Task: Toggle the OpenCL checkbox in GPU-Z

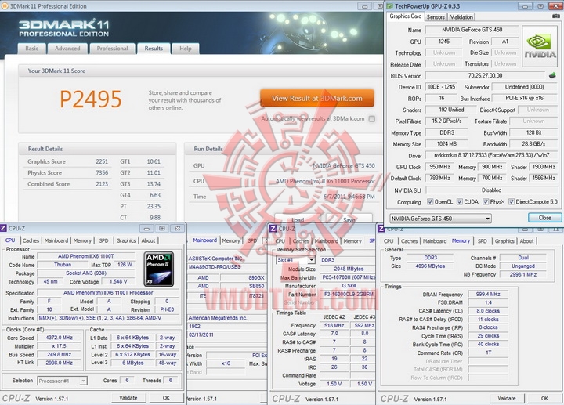Action: click(x=430, y=202)
